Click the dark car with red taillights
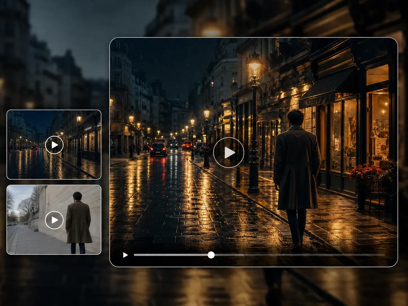Image resolution: width=408 pixels, height=306 pixels. pyautogui.click(x=159, y=149)
